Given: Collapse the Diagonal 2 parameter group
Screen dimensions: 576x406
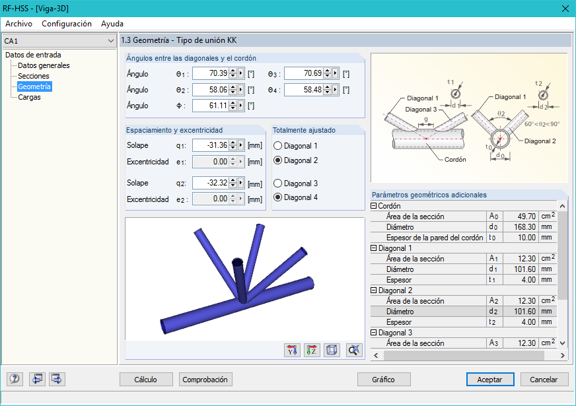Looking at the screenshot, I should tap(374, 290).
